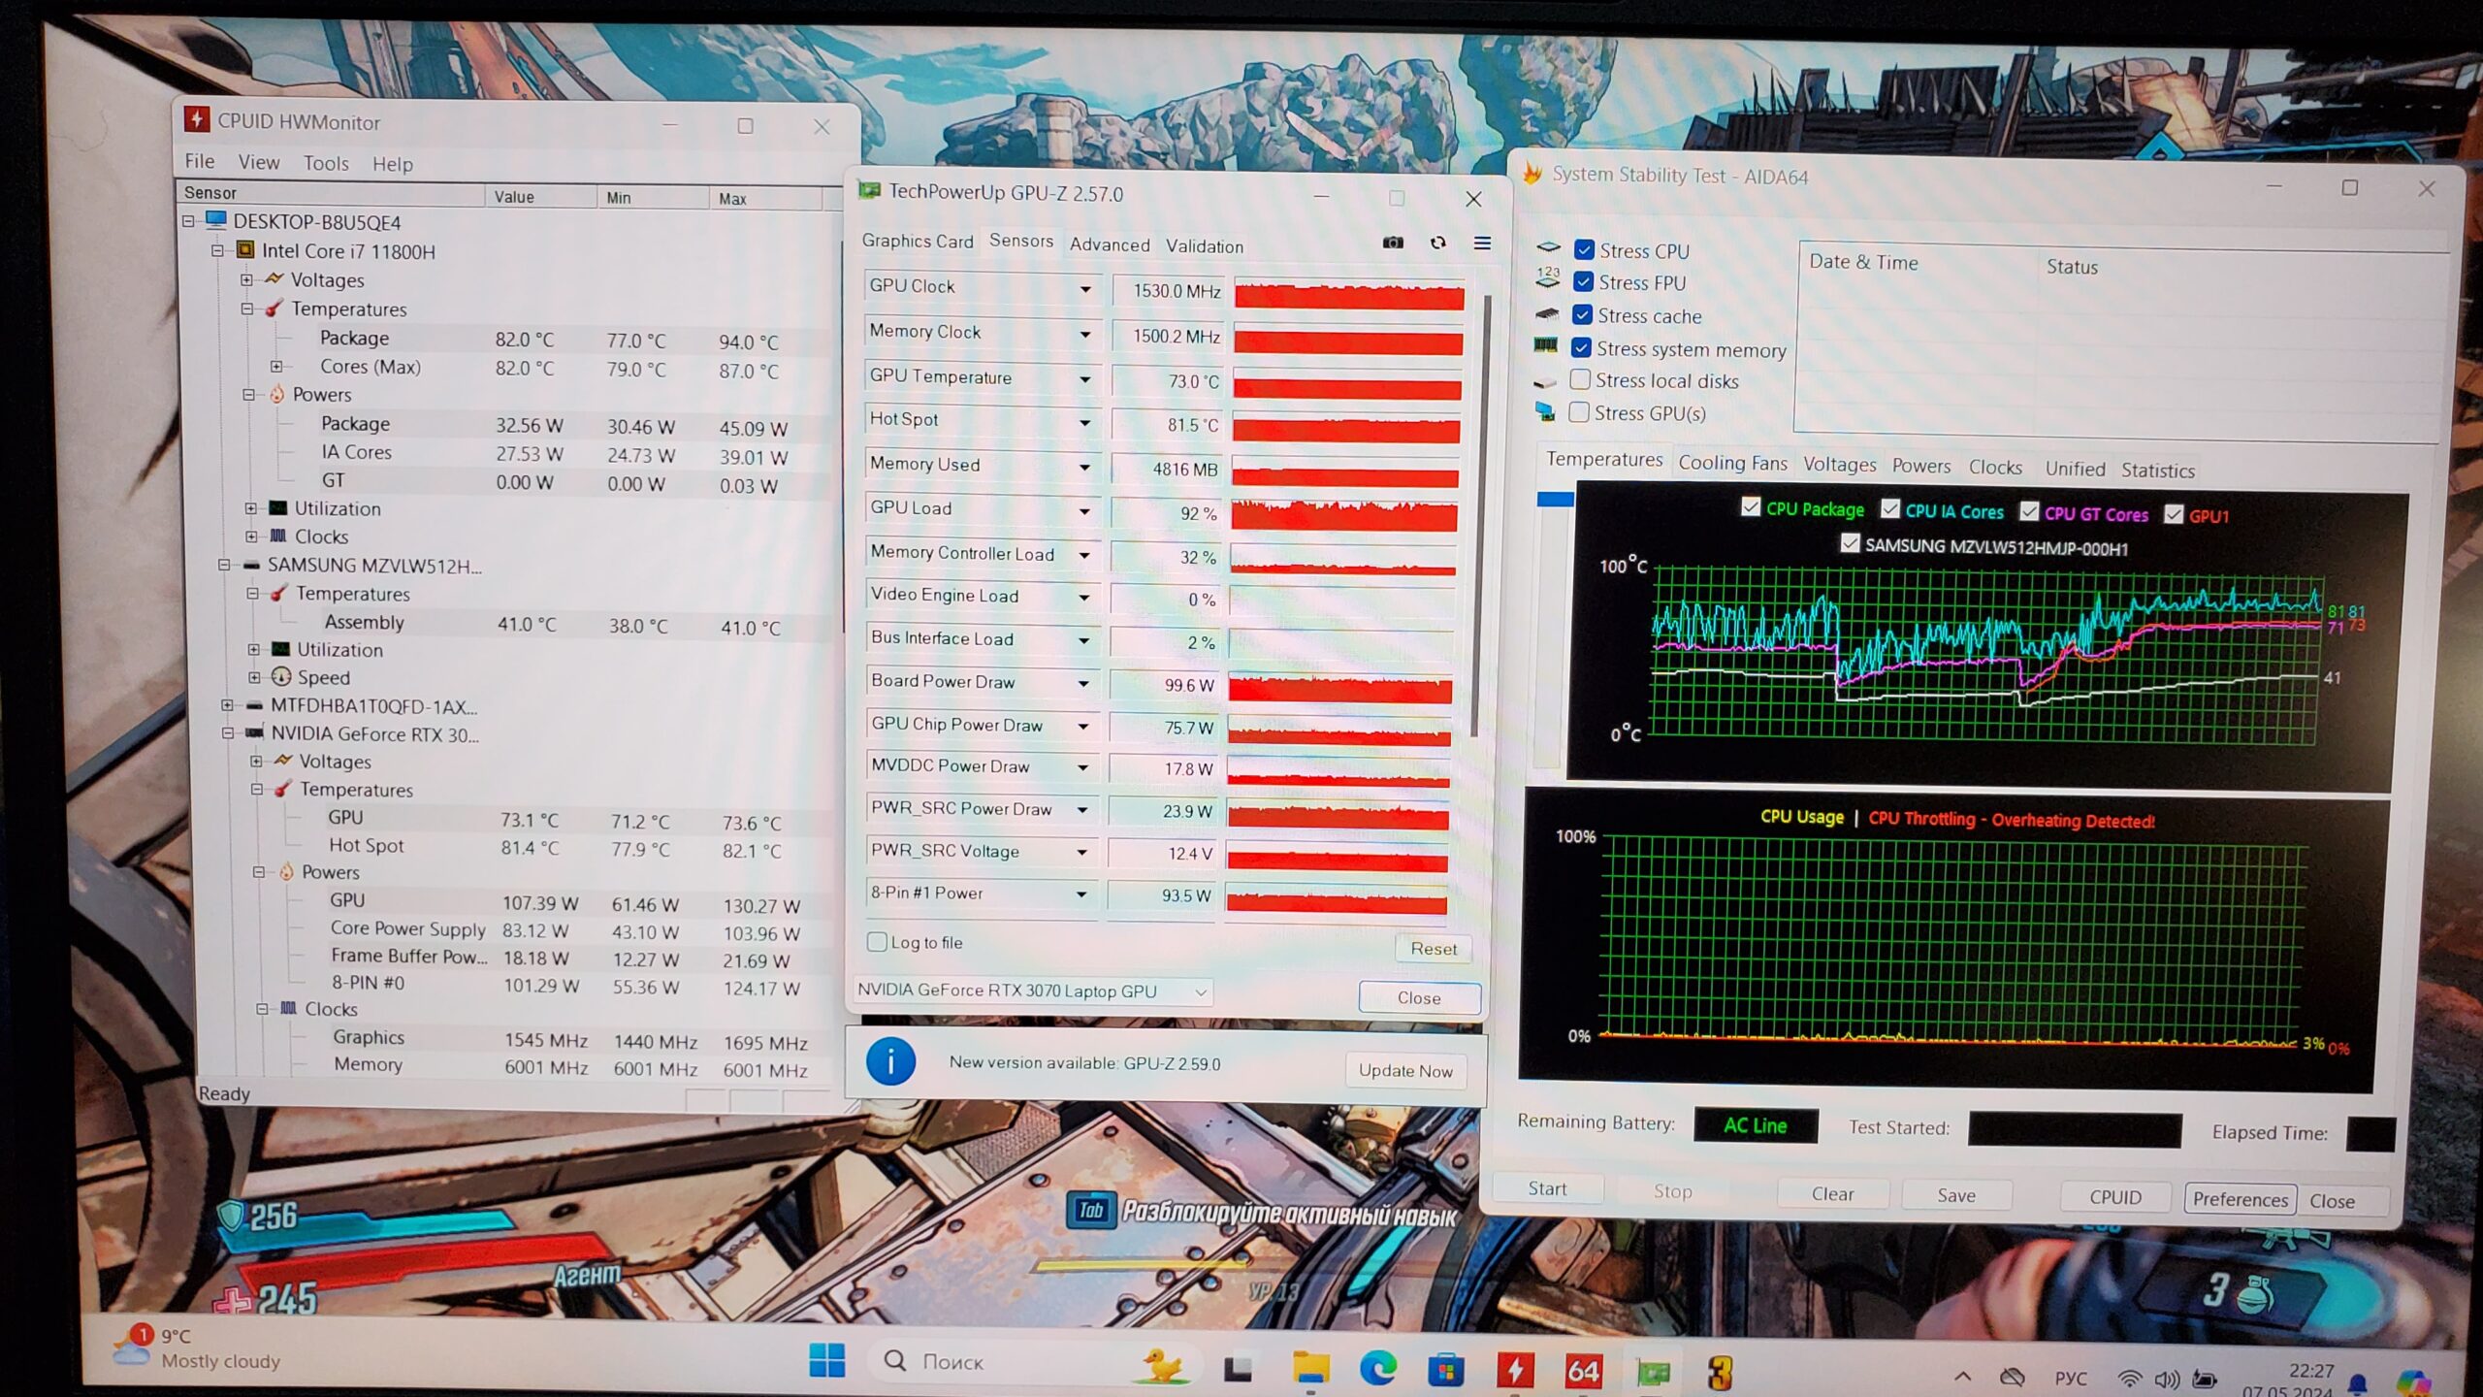The image size is (2483, 1397).
Task: Click the Windows Start button
Action: click(x=826, y=1360)
